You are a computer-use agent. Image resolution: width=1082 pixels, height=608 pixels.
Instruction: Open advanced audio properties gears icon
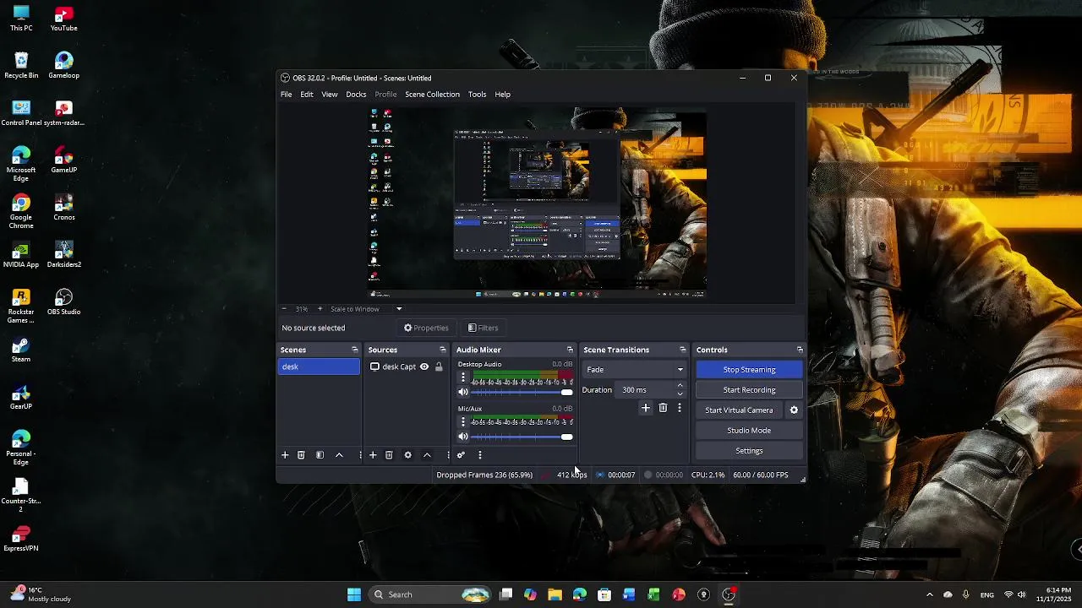461,455
